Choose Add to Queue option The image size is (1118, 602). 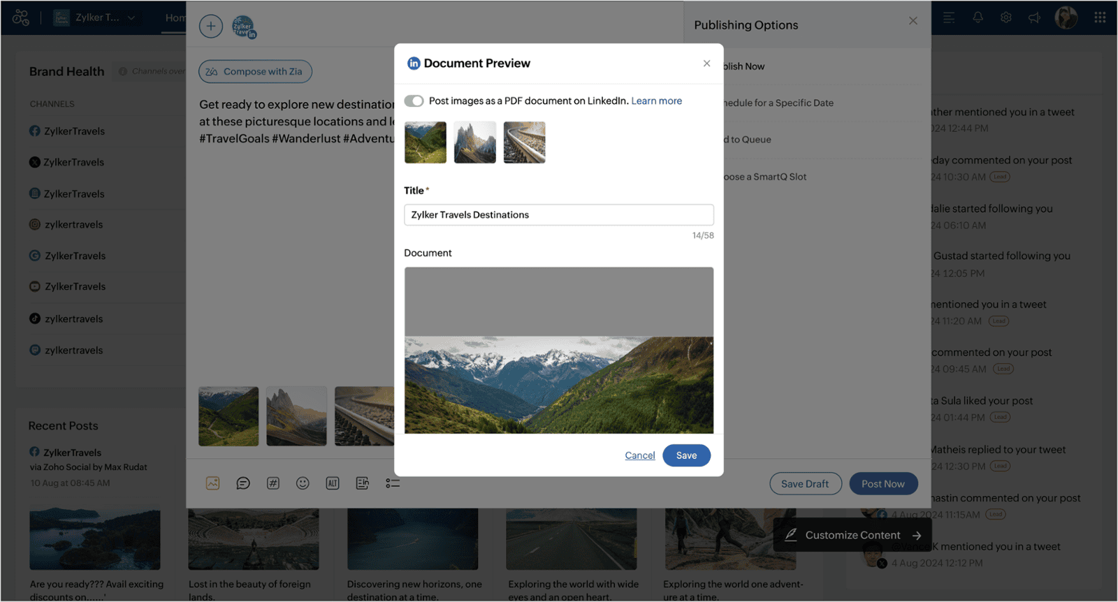click(746, 140)
